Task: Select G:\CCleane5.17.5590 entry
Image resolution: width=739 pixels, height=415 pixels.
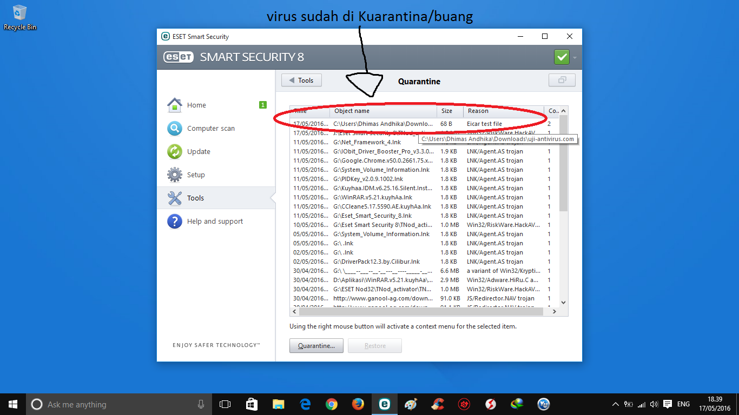Action: (x=425, y=206)
